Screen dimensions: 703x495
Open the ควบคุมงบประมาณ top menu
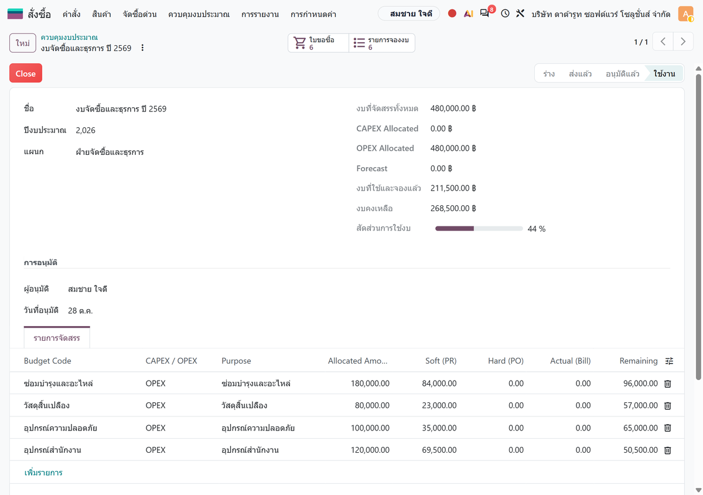point(199,13)
